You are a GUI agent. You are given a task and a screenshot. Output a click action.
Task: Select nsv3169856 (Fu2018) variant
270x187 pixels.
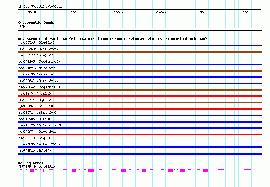click(x=35, y=119)
